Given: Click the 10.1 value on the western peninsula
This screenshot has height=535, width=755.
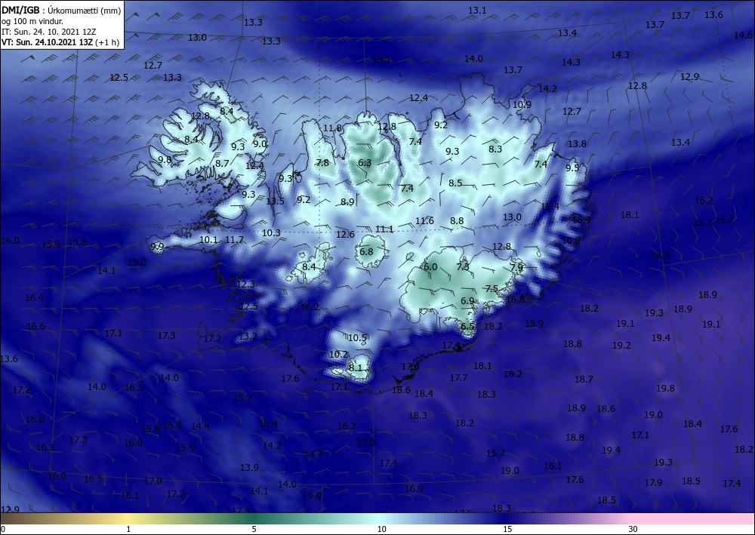Looking at the screenshot, I should pyautogui.click(x=208, y=239).
